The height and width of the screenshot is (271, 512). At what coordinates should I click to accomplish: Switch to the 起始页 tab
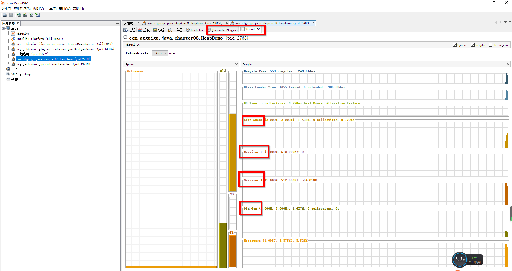click(x=129, y=23)
